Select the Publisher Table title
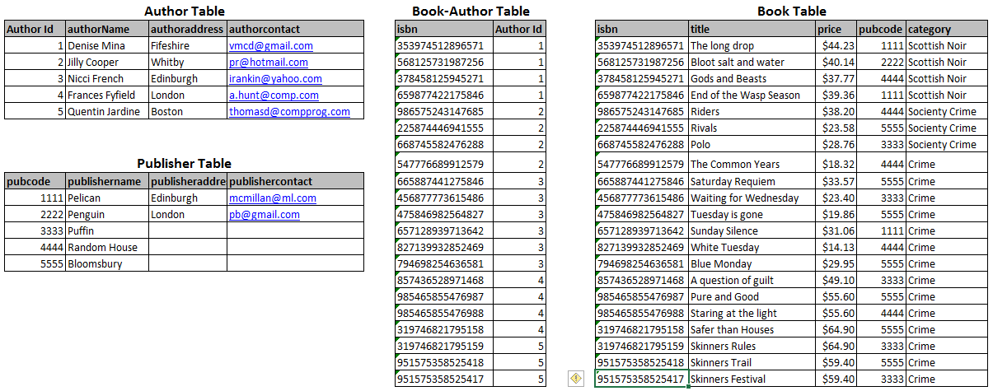Image resolution: width=993 pixels, height=391 pixels. click(184, 164)
